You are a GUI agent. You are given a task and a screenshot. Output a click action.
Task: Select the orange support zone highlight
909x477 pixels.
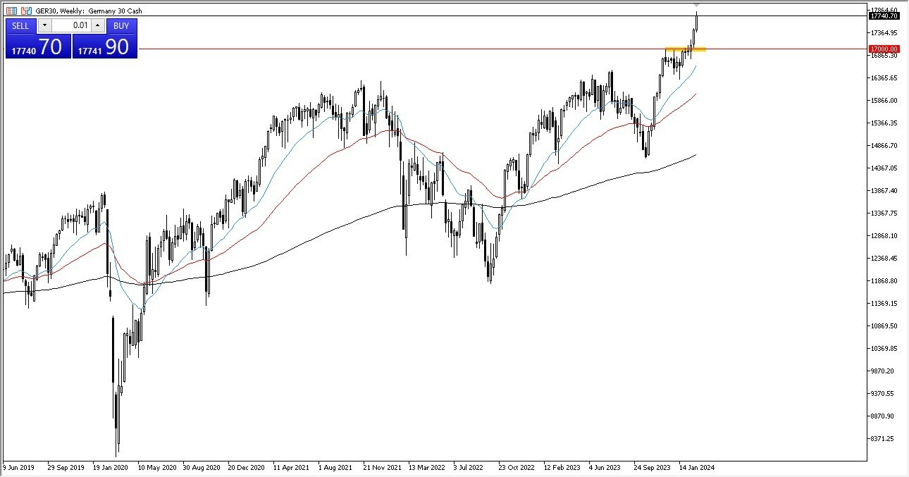[x=685, y=49]
